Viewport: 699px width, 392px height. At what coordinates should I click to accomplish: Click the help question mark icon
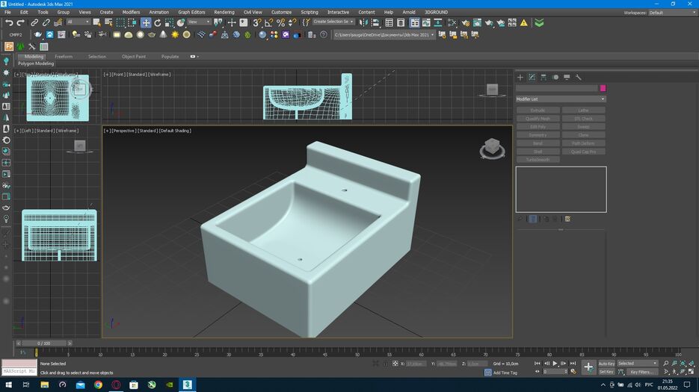coord(324,34)
